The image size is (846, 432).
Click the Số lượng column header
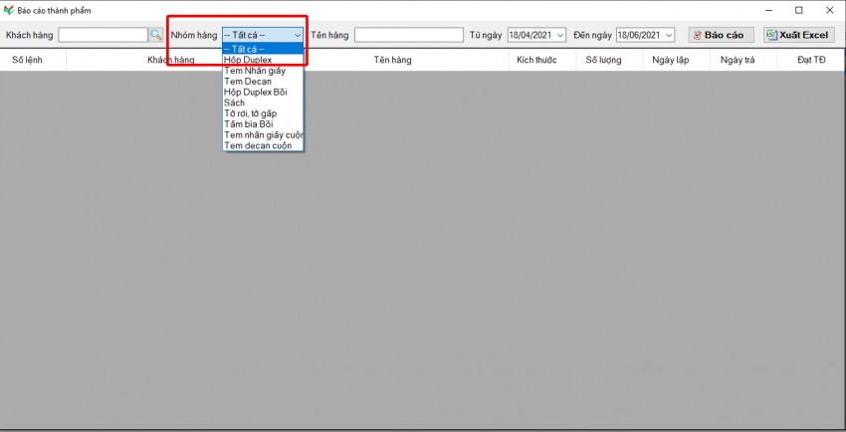(x=603, y=60)
